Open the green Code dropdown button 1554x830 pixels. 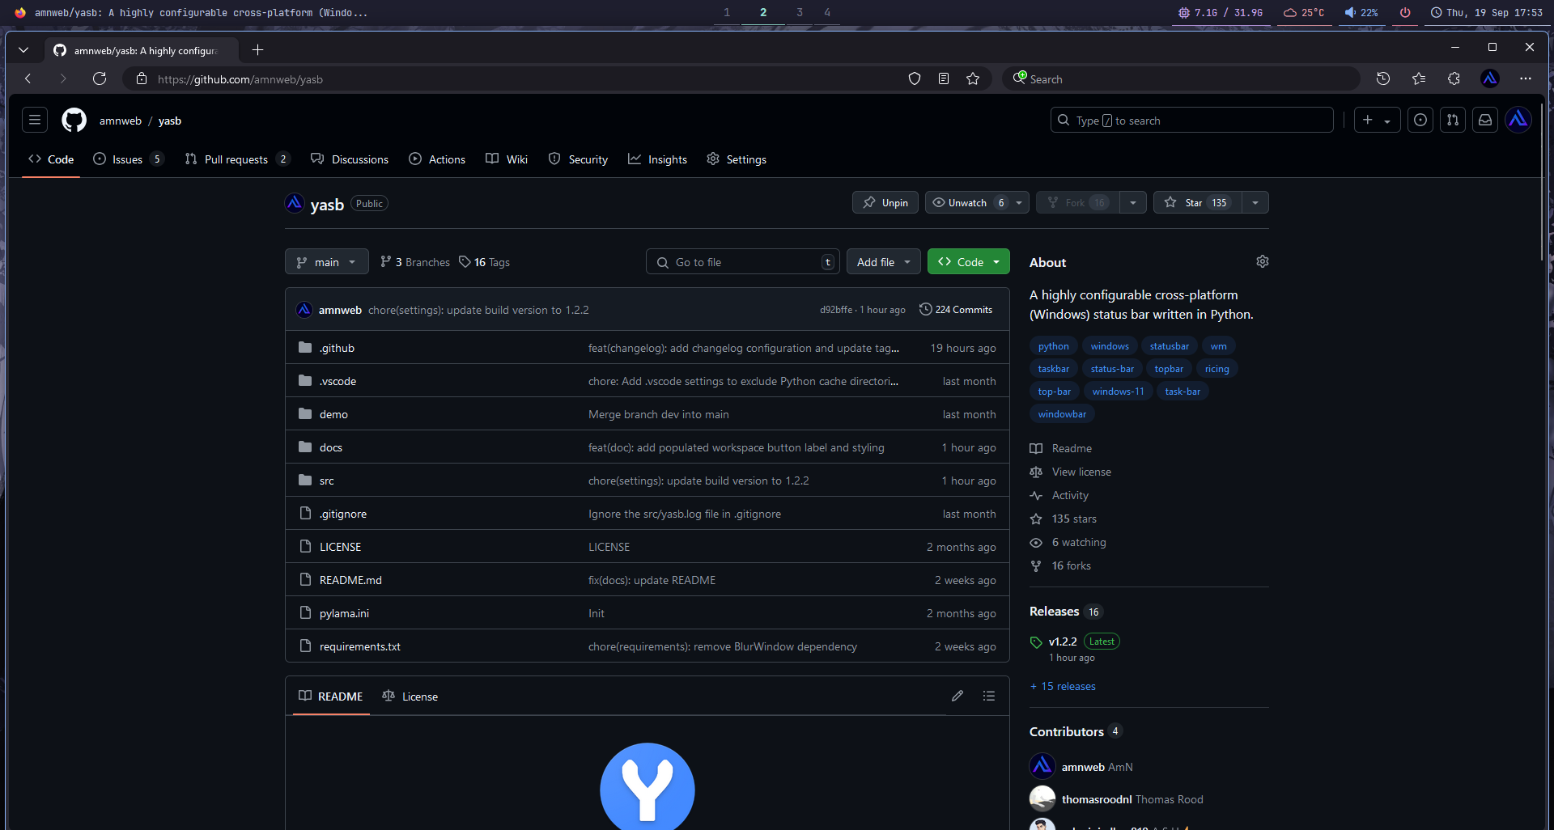tap(969, 261)
